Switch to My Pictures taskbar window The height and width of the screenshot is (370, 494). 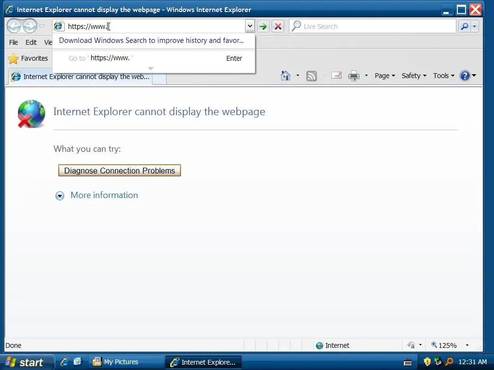pyautogui.click(x=125, y=362)
